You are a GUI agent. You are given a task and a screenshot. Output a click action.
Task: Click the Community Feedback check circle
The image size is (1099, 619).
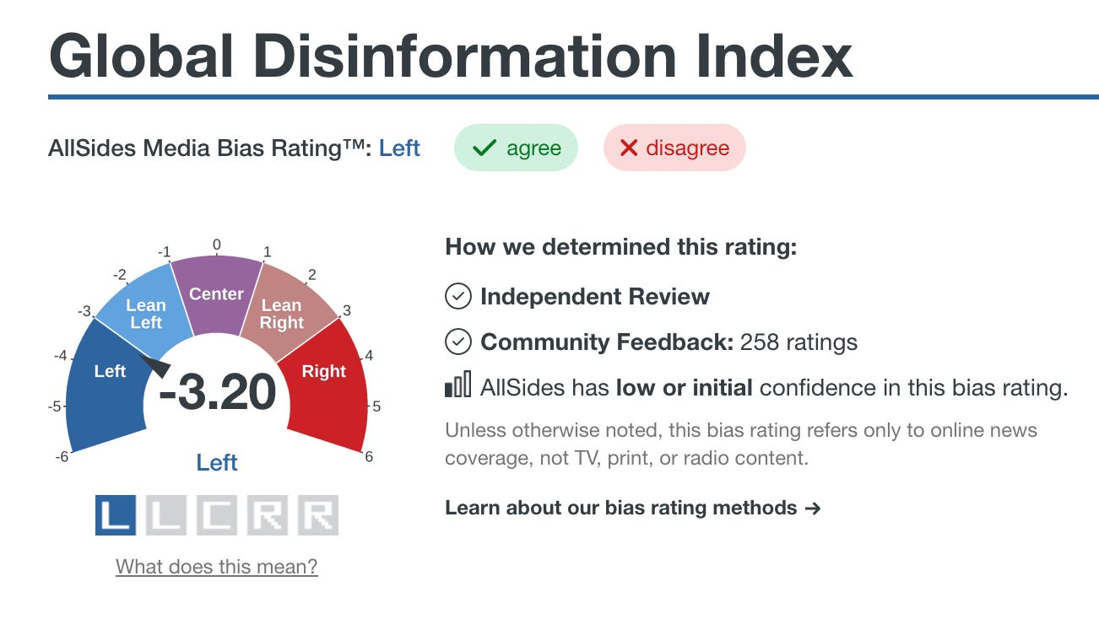point(457,342)
